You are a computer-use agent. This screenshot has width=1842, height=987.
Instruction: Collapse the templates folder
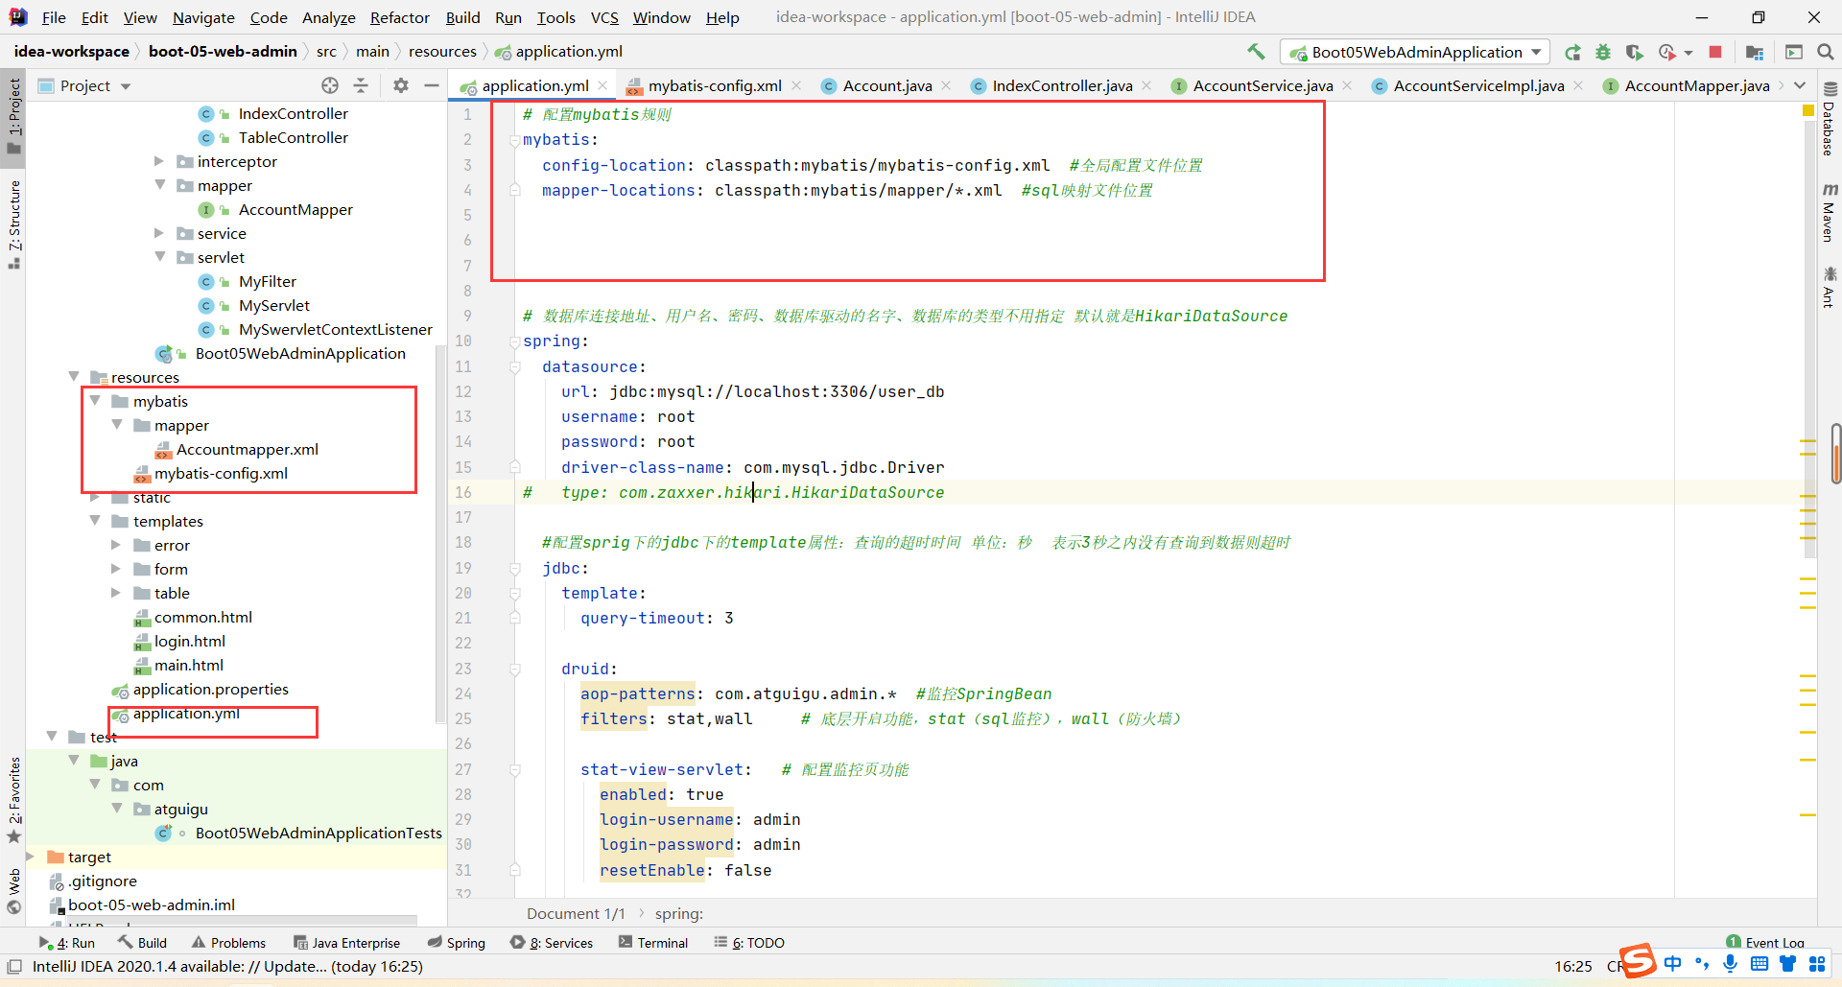point(95,521)
